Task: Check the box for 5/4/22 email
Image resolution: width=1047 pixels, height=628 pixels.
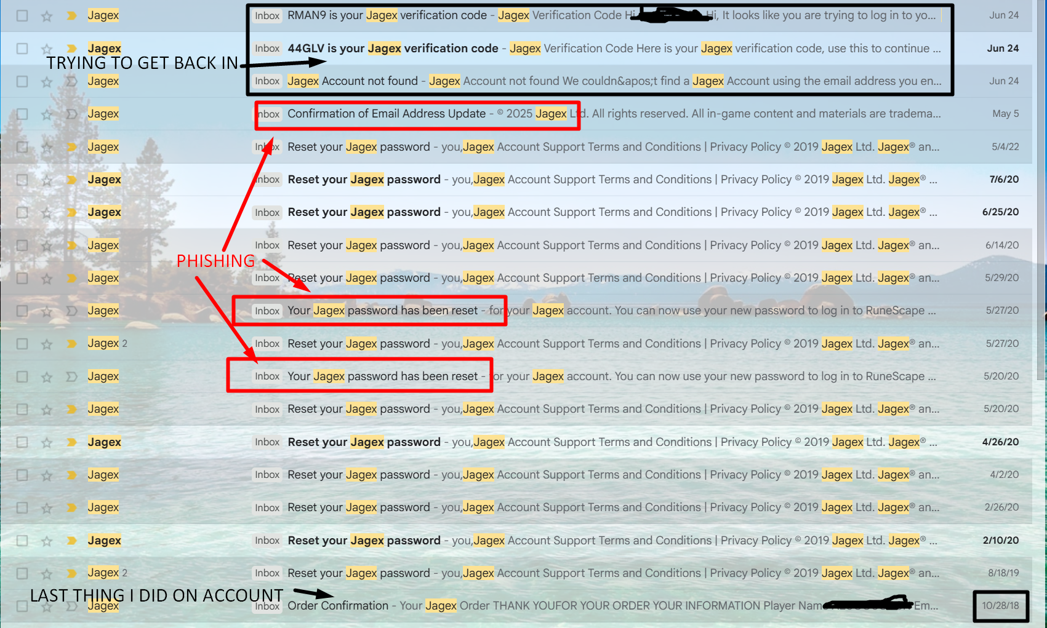Action: (x=22, y=147)
